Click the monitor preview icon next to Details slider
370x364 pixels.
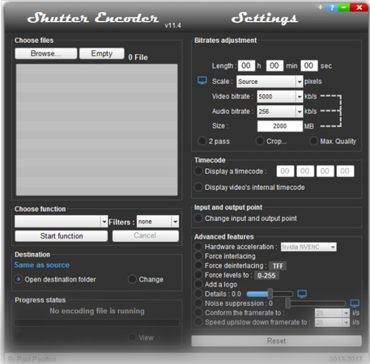(302, 294)
